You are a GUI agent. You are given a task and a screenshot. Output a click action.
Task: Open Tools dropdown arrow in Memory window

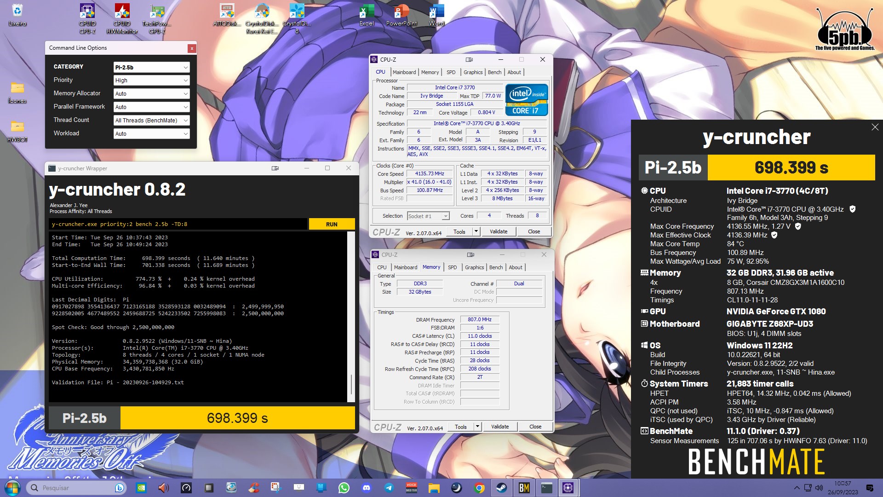pos(477,427)
